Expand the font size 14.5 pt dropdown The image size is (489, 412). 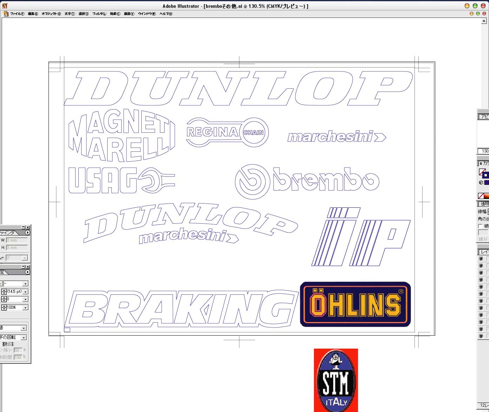pos(25,292)
